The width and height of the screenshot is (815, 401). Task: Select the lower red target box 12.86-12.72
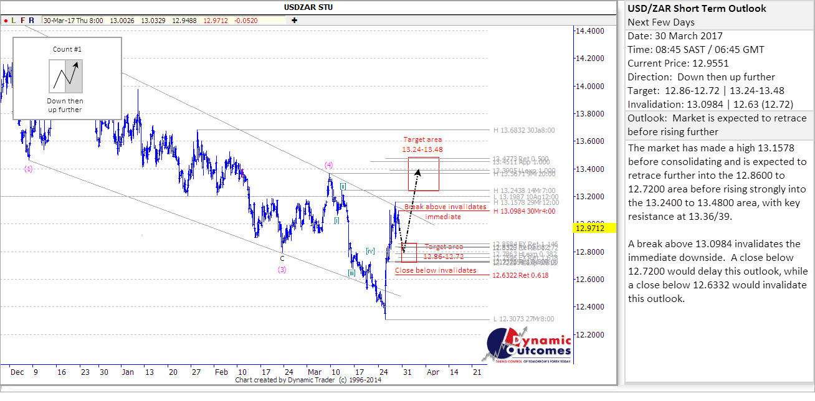(409, 252)
